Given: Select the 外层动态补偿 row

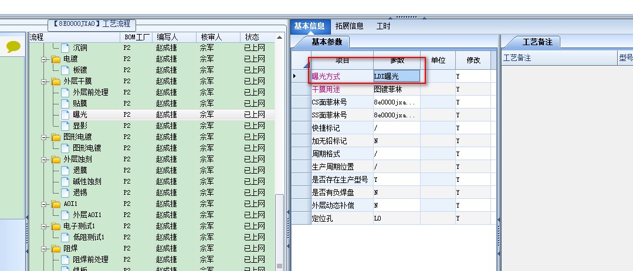Looking at the screenshot, I should tap(394, 205).
